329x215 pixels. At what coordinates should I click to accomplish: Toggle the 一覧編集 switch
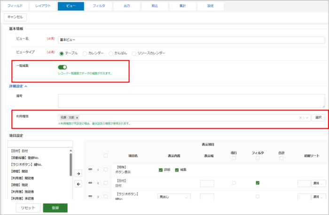[x=63, y=67]
